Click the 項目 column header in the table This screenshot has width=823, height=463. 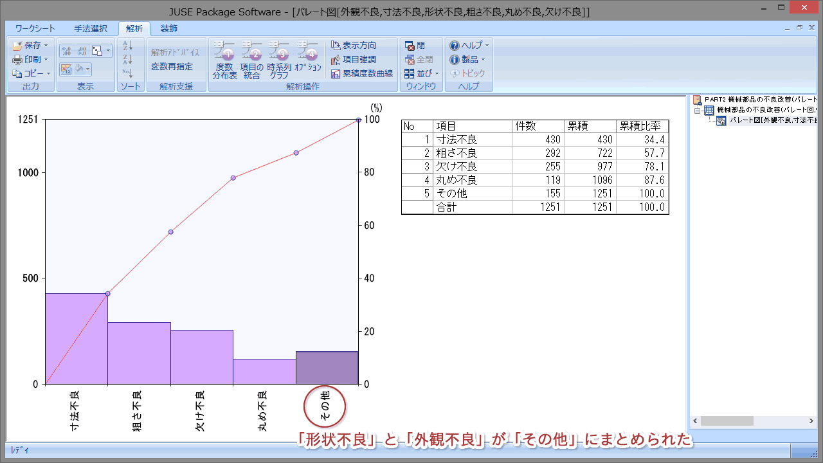(473, 126)
